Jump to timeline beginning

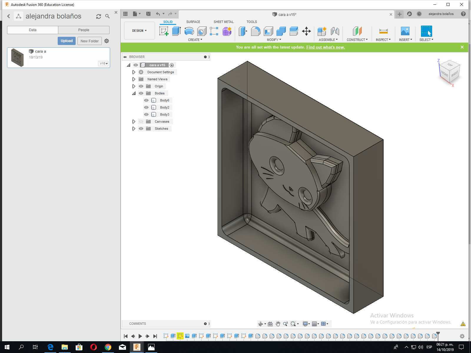tap(126, 336)
